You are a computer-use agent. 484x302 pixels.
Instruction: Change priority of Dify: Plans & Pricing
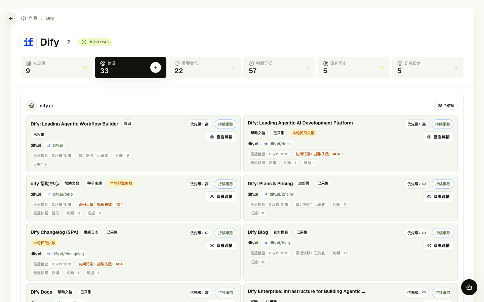pos(416,184)
